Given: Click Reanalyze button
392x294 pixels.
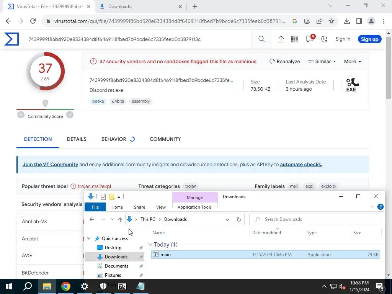Looking at the screenshot, I should click(x=284, y=62).
